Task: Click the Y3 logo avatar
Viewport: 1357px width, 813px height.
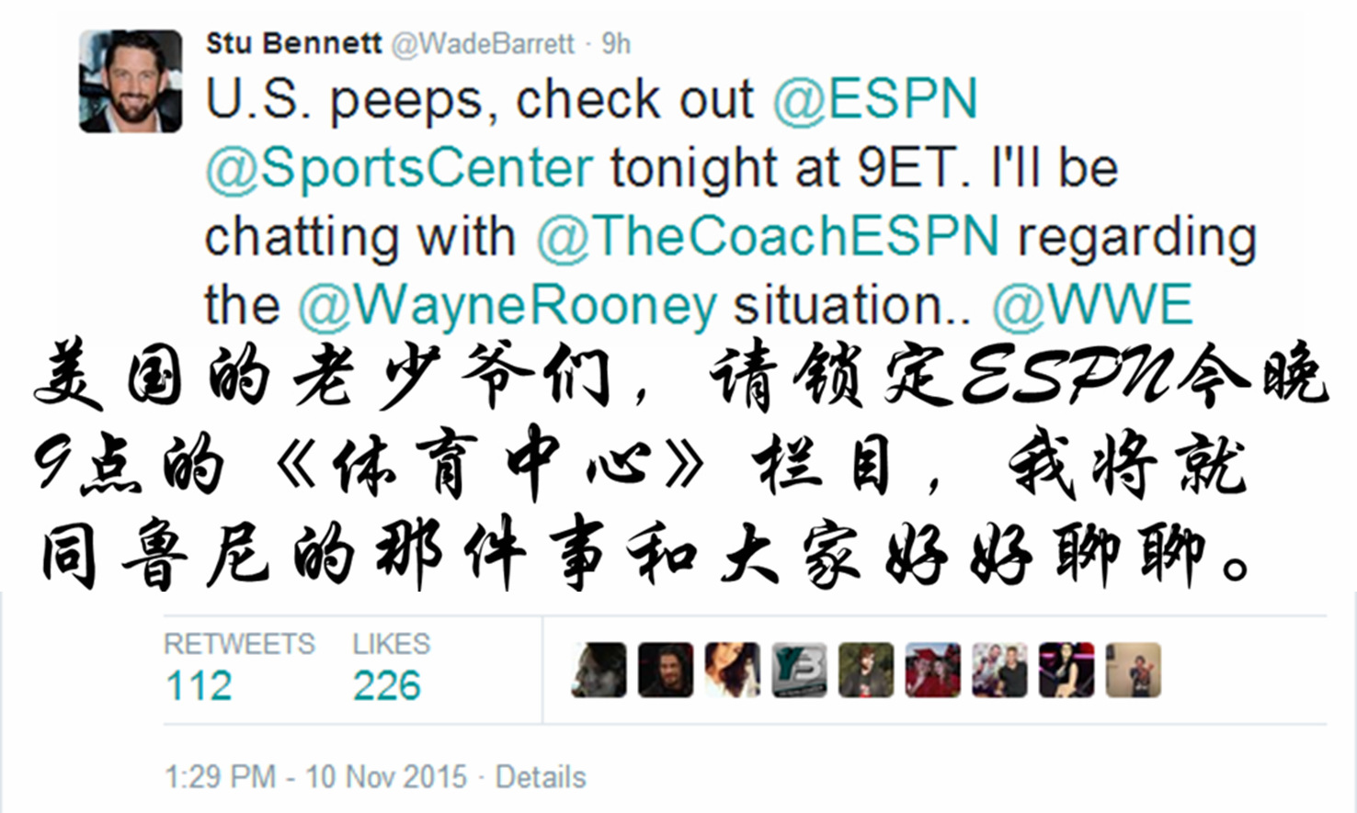Action: click(799, 670)
